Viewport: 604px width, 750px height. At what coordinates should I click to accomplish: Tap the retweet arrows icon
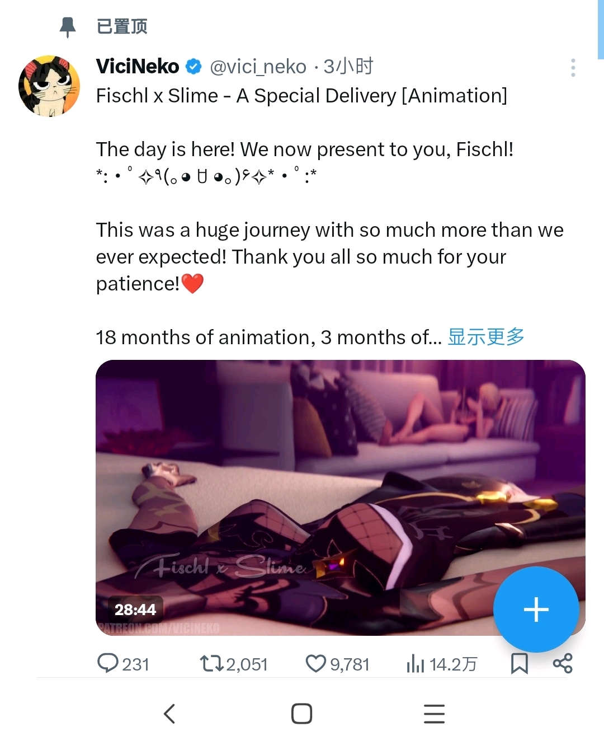(211, 664)
